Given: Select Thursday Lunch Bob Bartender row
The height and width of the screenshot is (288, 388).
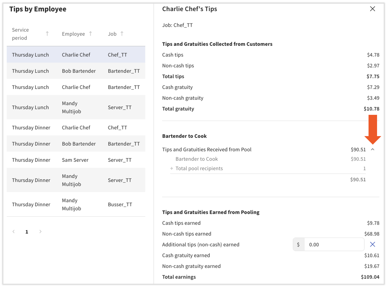Looking at the screenshot, I should (76, 71).
